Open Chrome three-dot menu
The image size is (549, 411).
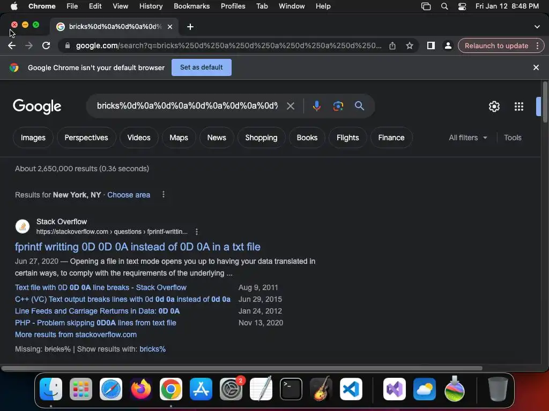tap(537, 46)
